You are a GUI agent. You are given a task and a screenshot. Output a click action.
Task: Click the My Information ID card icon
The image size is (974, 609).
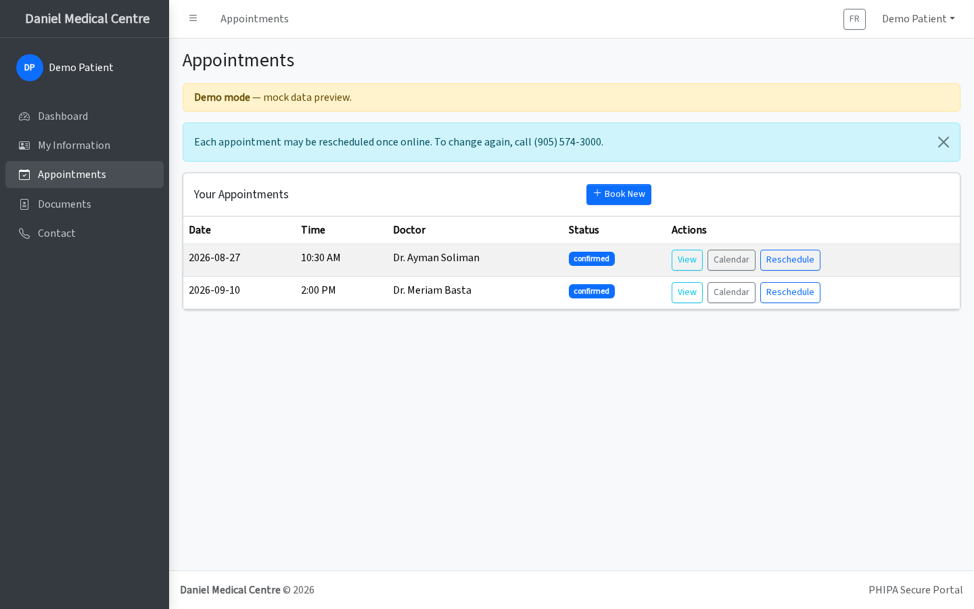[24, 145]
